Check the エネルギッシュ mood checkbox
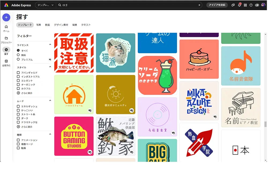 point(18,106)
